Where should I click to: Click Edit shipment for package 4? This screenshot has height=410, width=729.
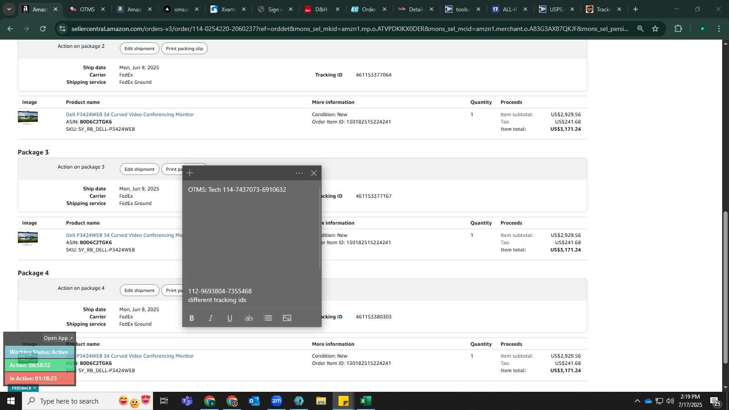[139, 290]
